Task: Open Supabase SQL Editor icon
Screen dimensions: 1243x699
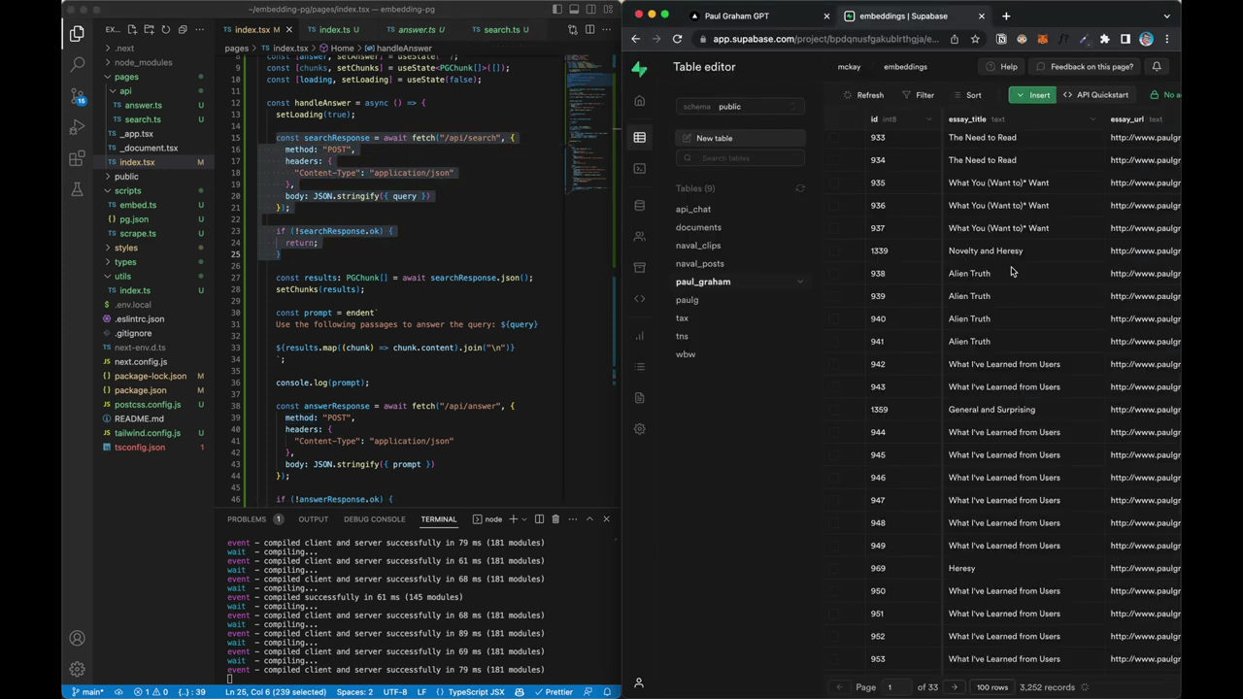Action: click(x=639, y=168)
